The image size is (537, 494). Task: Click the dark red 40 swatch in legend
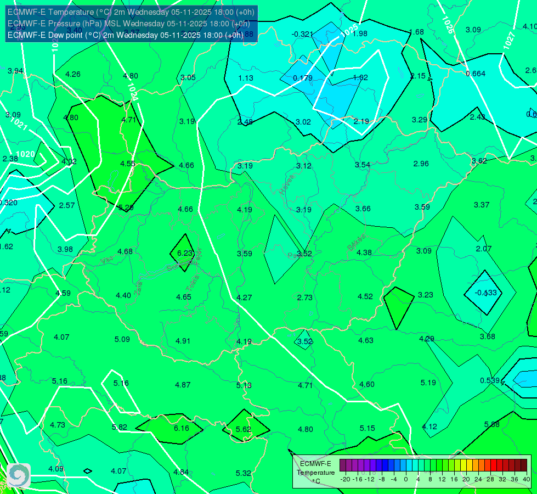click(524, 465)
